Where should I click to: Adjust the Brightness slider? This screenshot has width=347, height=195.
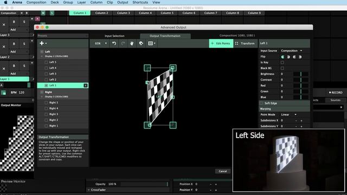(x=301, y=74)
